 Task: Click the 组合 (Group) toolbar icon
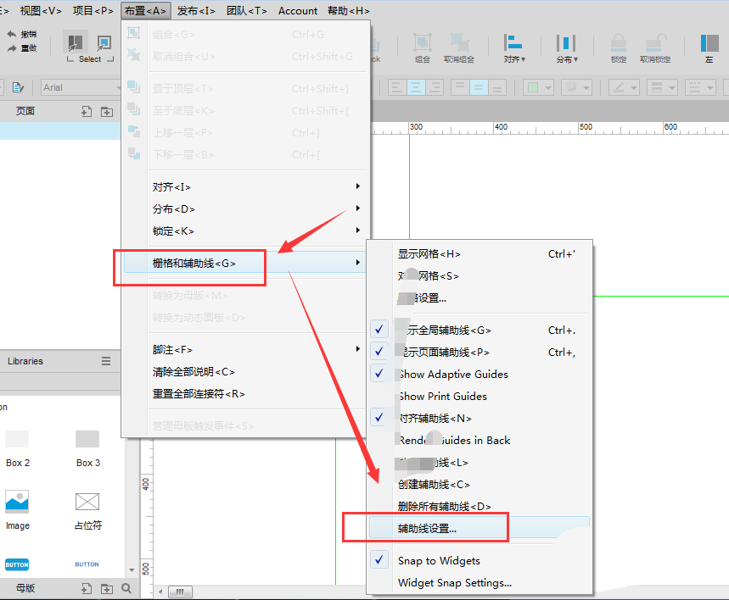pyautogui.click(x=422, y=42)
